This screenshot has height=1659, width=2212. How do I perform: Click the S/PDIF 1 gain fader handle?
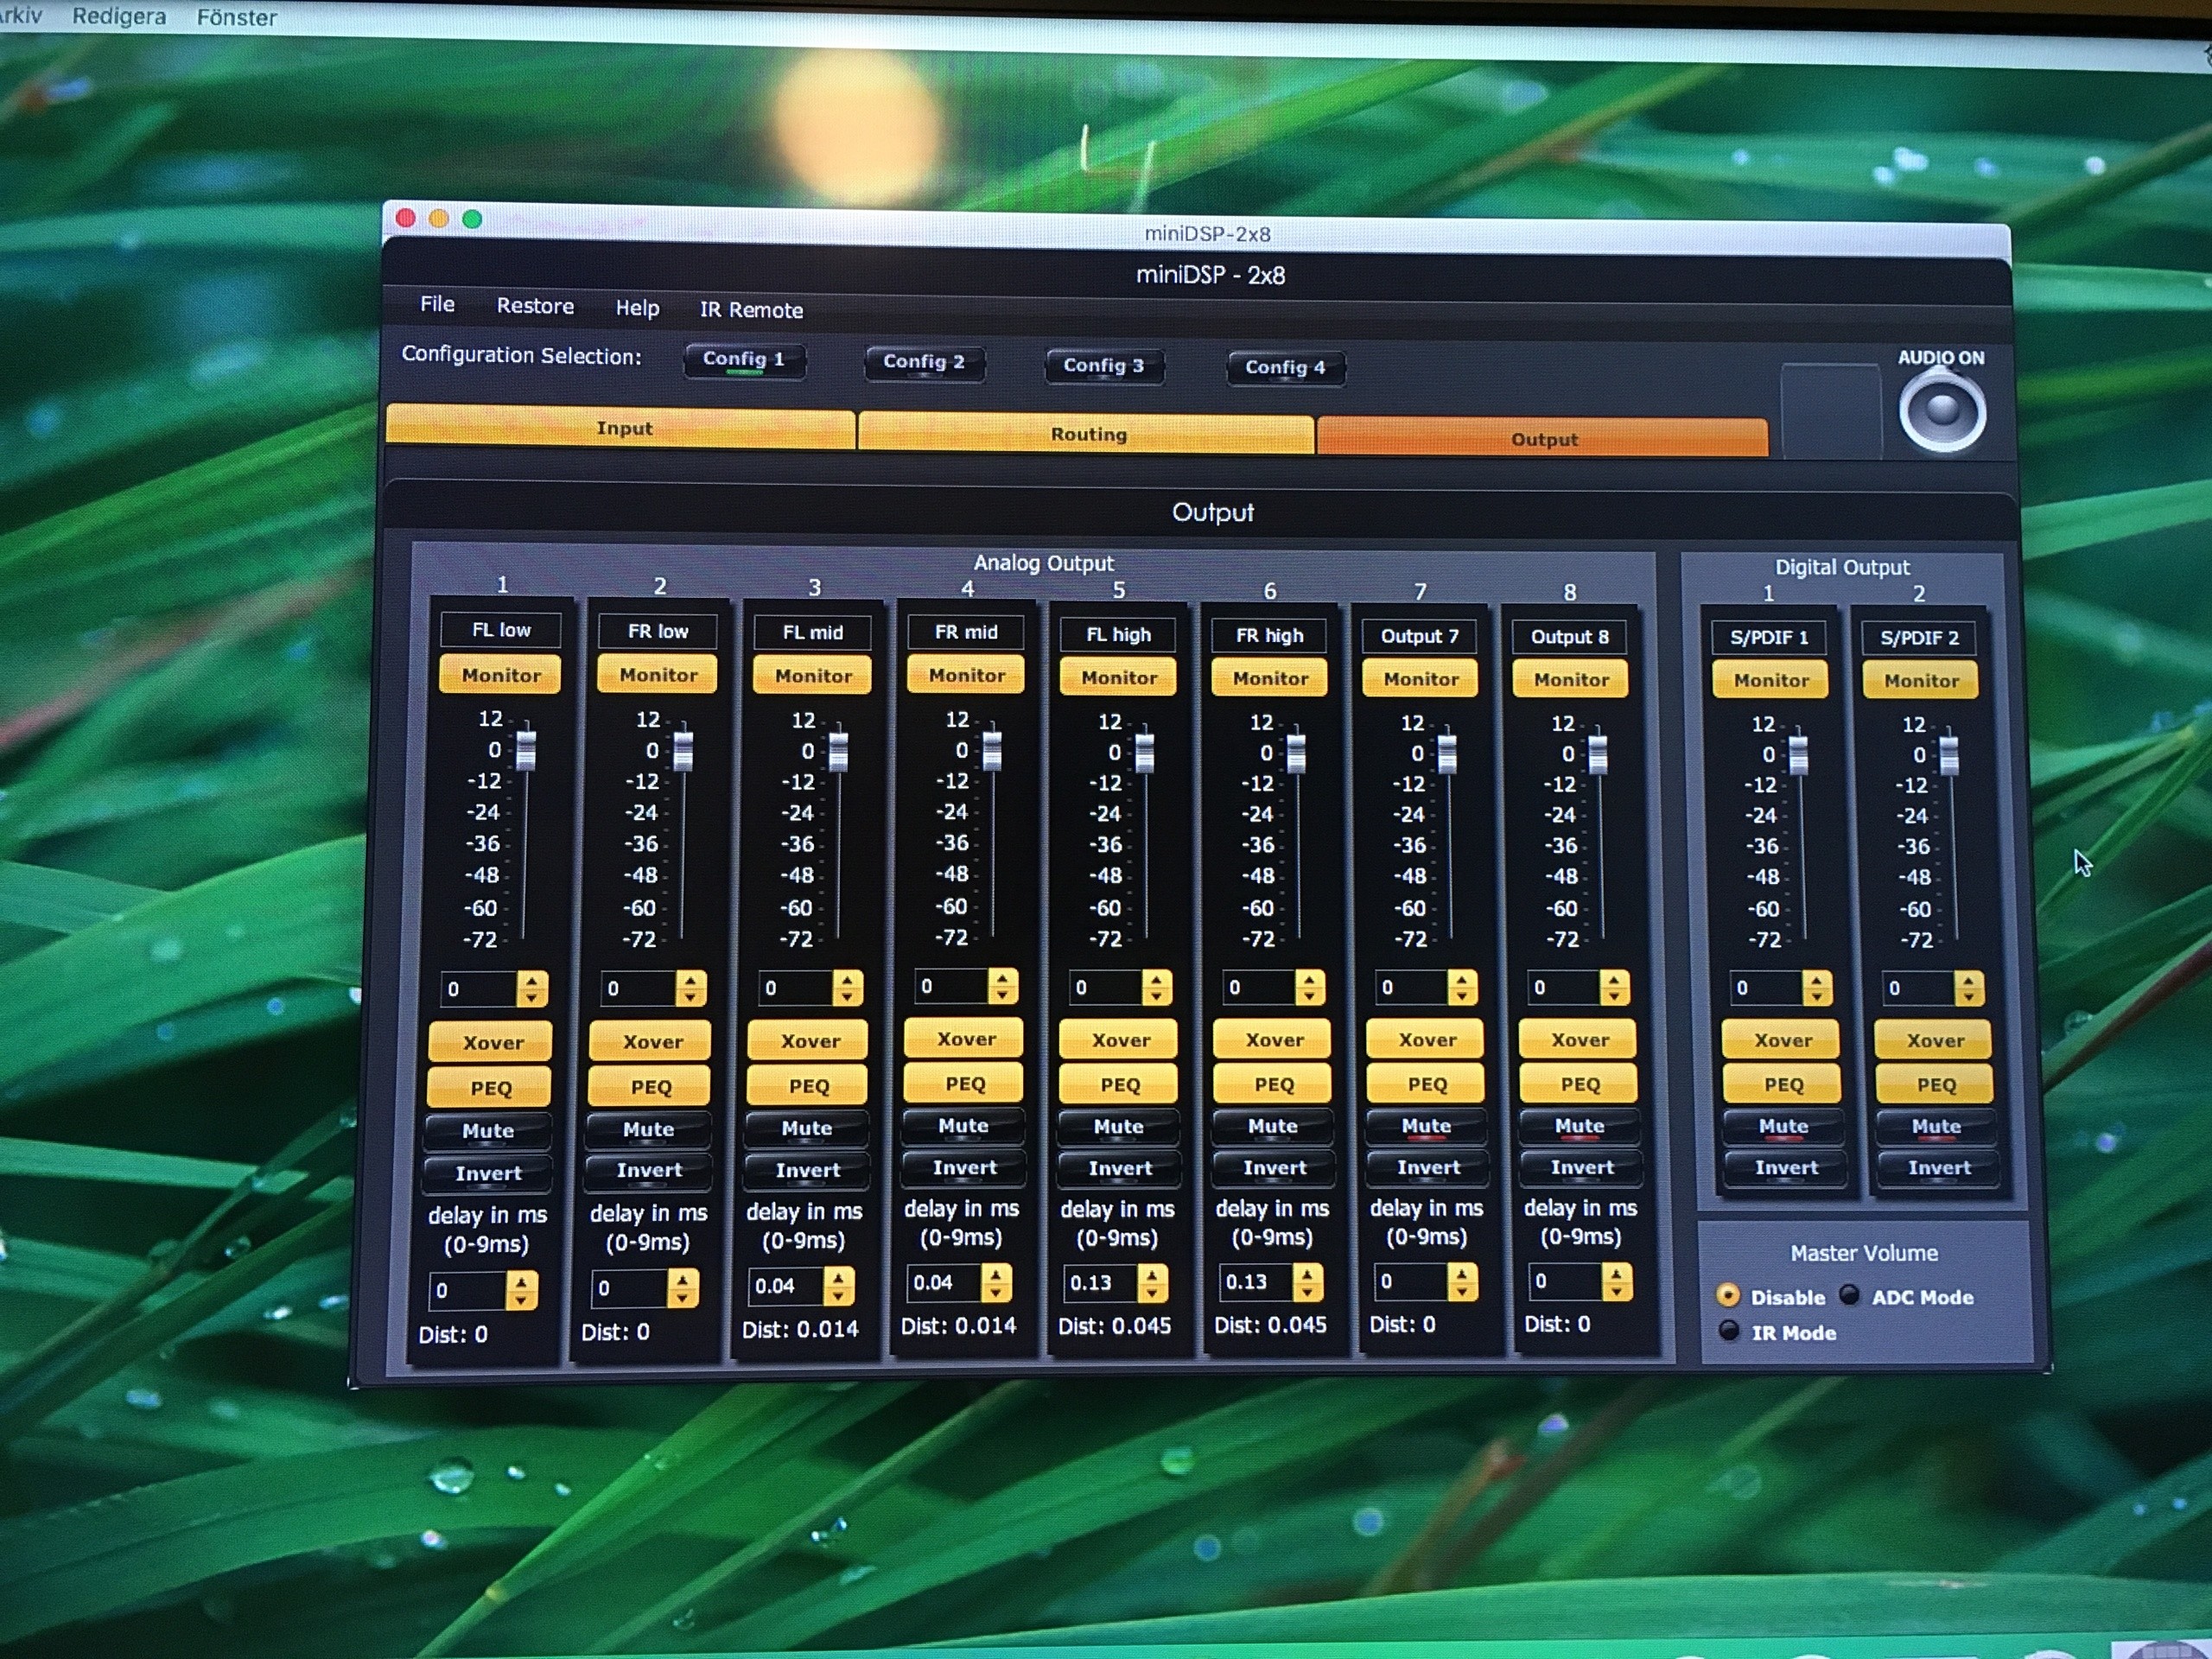1798,755
